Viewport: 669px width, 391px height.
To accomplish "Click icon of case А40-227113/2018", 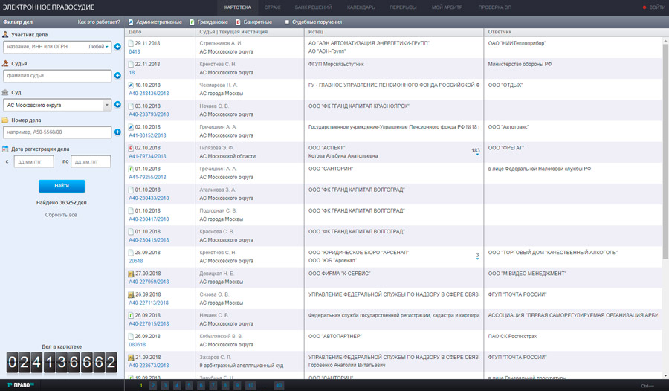I will [x=131, y=294].
